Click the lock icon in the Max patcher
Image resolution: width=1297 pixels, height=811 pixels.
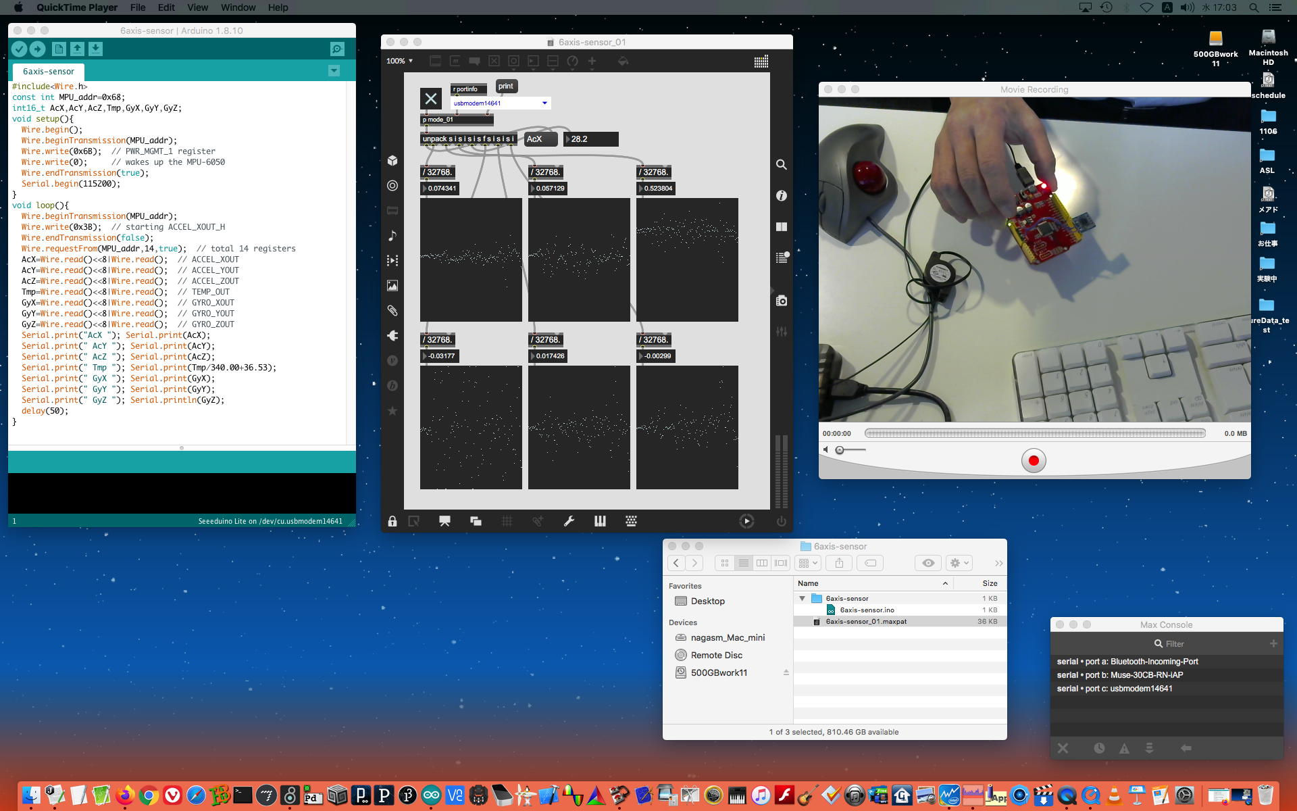click(392, 521)
